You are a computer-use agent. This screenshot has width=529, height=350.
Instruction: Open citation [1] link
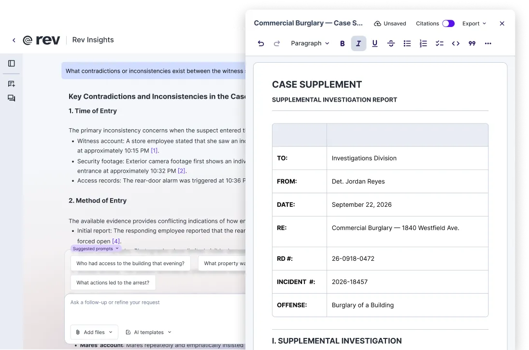tap(154, 151)
